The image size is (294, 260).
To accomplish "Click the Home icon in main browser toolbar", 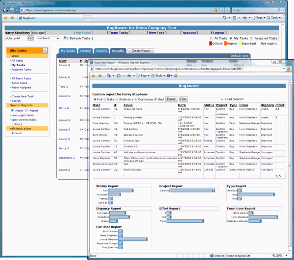I will pyautogui.click(x=224, y=18).
